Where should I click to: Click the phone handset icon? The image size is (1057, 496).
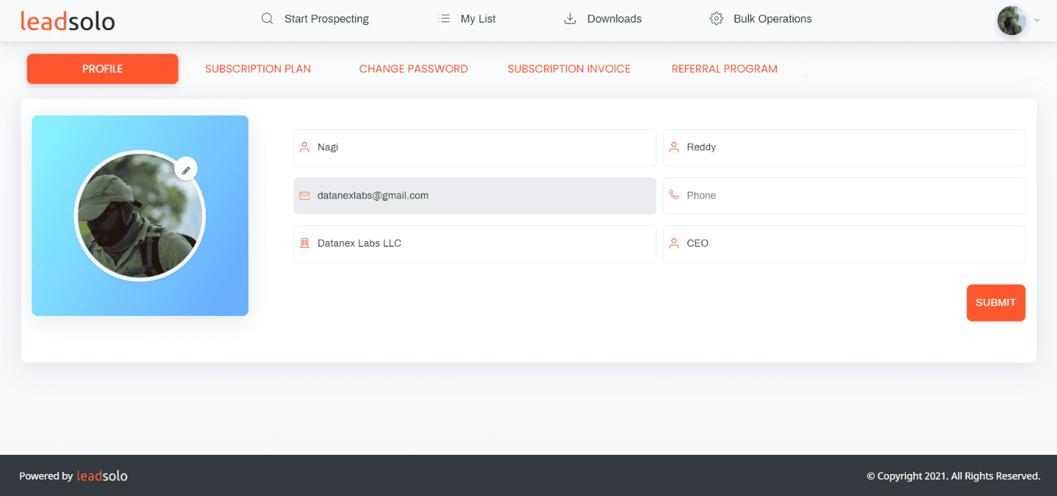pos(674,196)
